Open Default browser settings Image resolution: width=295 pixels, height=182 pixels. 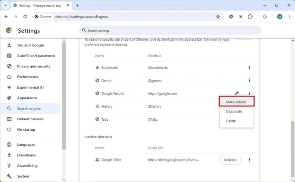31,119
